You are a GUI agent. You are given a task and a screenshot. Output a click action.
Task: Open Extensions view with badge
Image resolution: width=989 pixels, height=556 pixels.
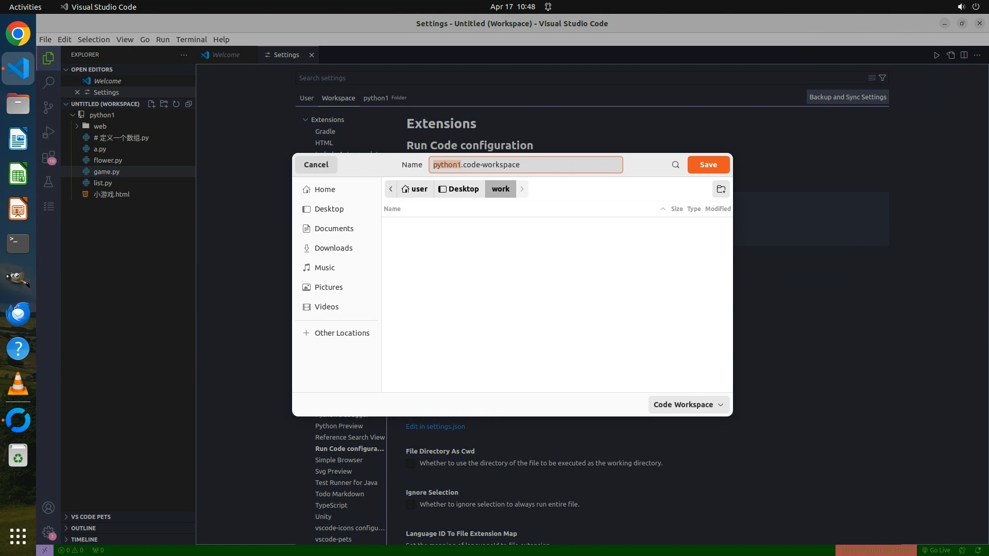pyautogui.click(x=48, y=157)
